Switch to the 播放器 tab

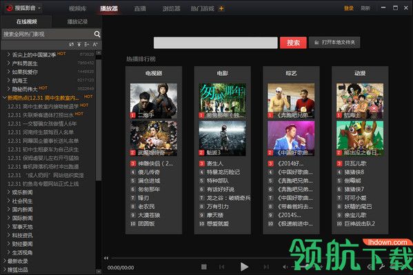(x=109, y=9)
